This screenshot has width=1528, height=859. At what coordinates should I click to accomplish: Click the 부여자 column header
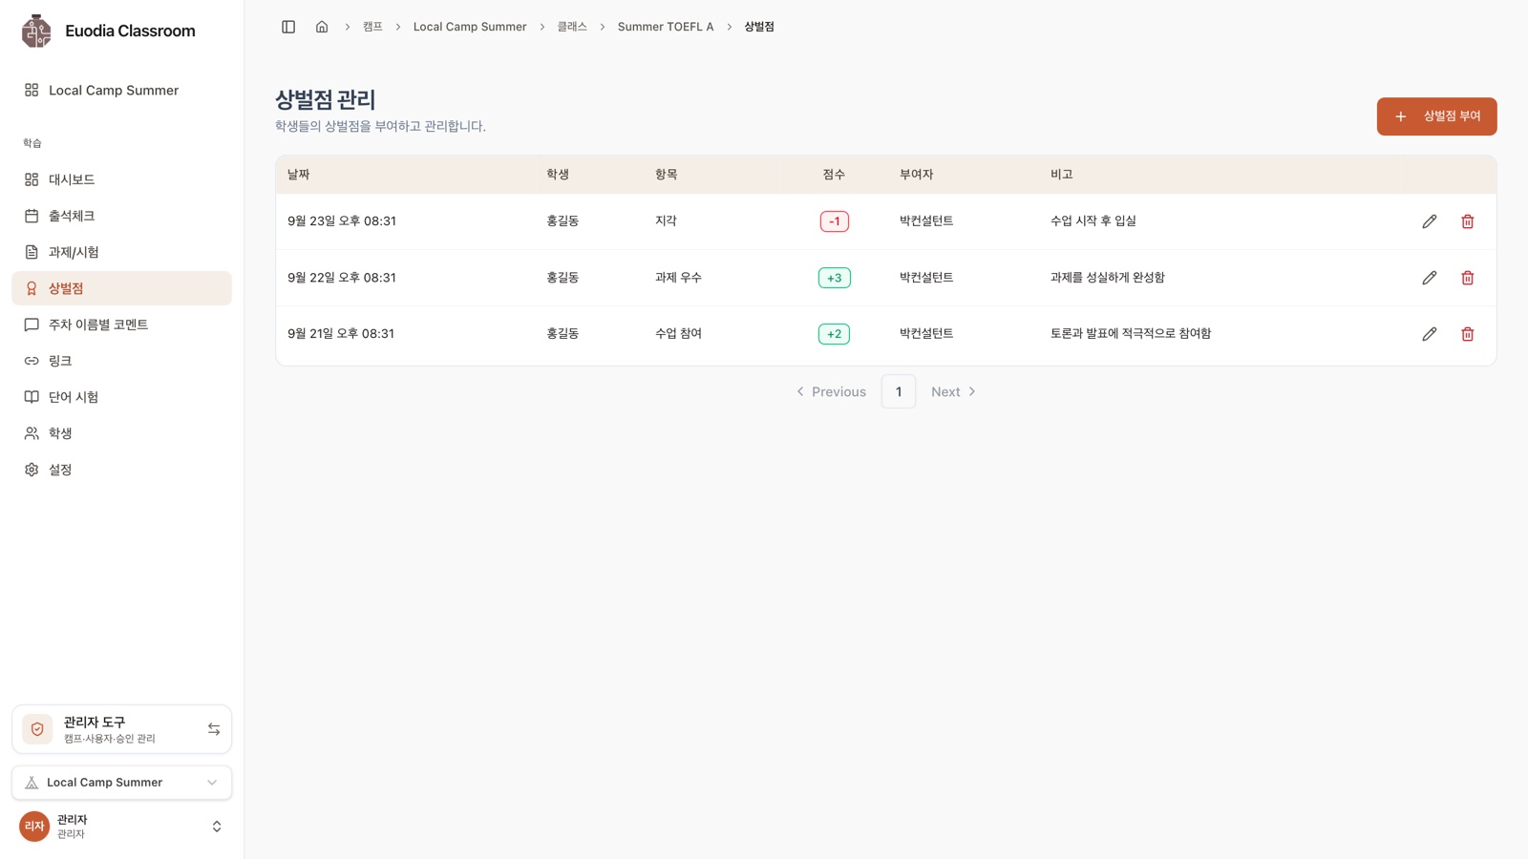pos(917,175)
